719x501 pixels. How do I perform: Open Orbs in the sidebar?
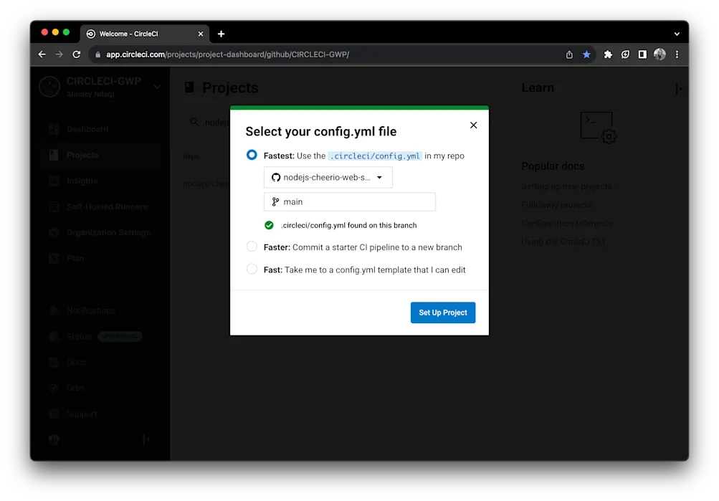(x=75, y=388)
